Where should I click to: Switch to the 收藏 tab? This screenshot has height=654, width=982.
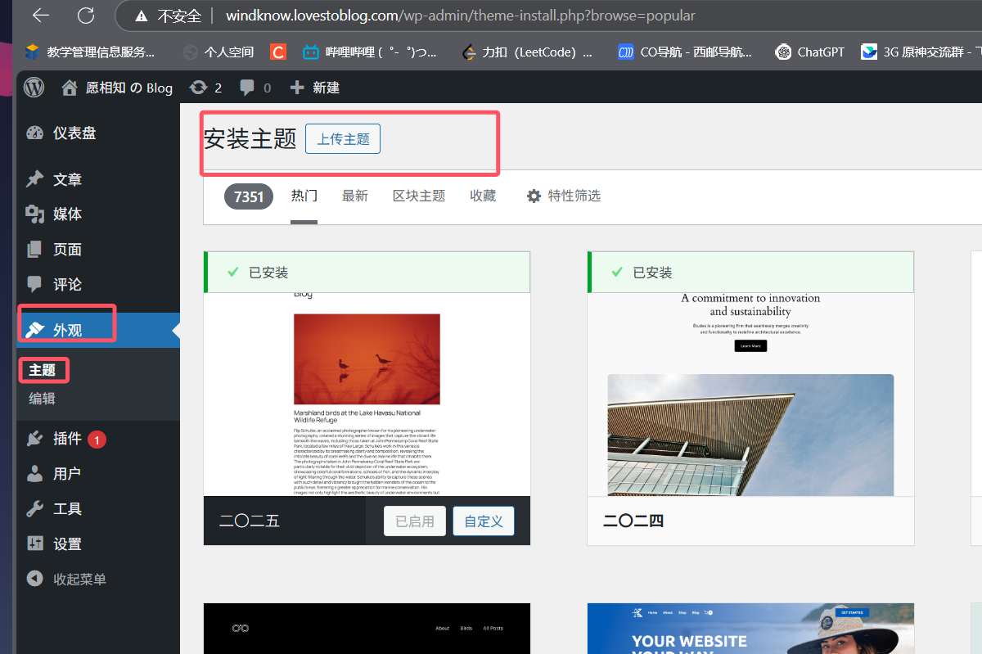483,196
